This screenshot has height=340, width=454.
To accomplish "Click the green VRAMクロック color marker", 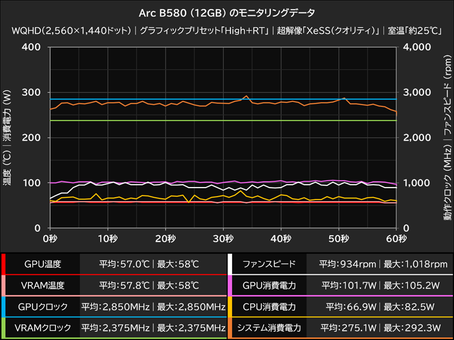I will click(x=3, y=328).
